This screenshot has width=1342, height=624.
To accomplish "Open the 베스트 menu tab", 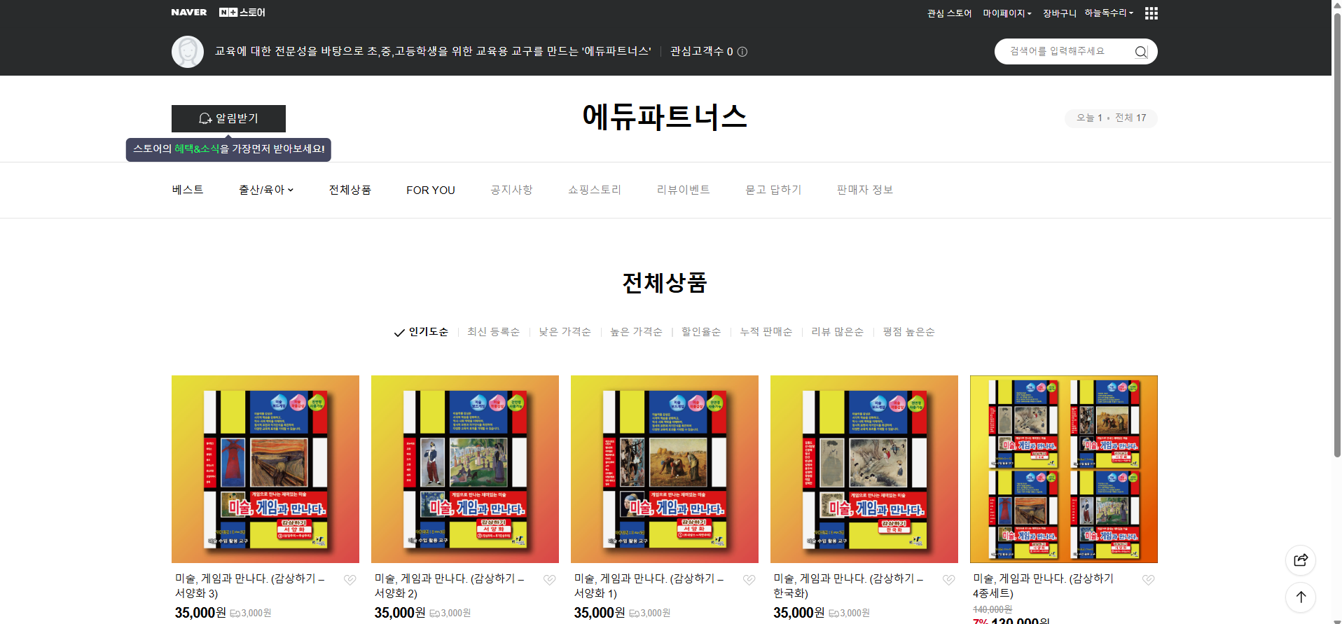I will (x=188, y=190).
